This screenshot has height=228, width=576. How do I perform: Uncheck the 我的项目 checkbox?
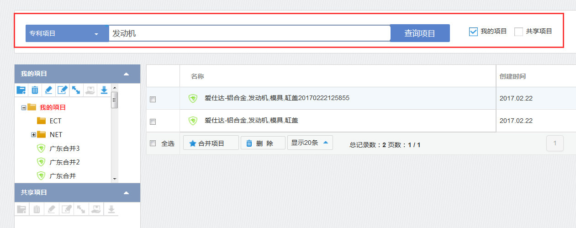[473, 32]
